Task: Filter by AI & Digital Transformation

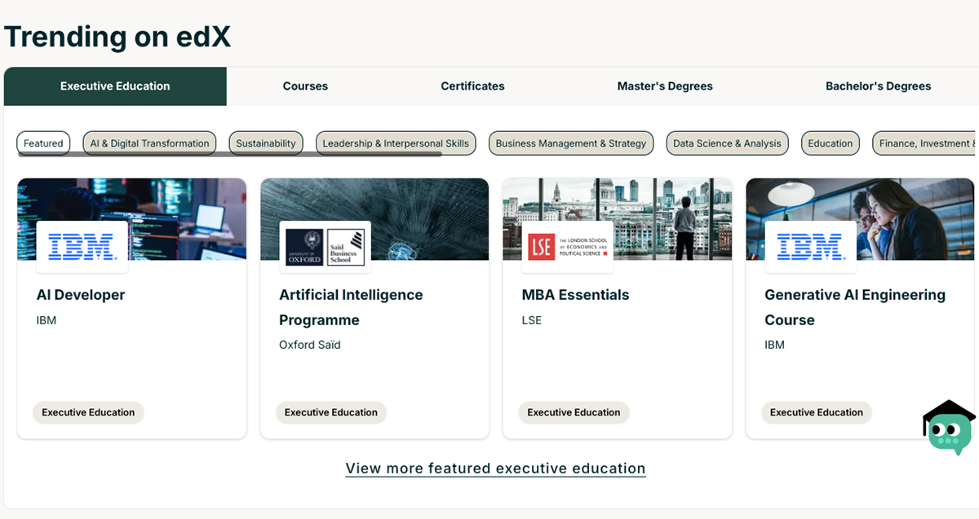Action: [149, 143]
